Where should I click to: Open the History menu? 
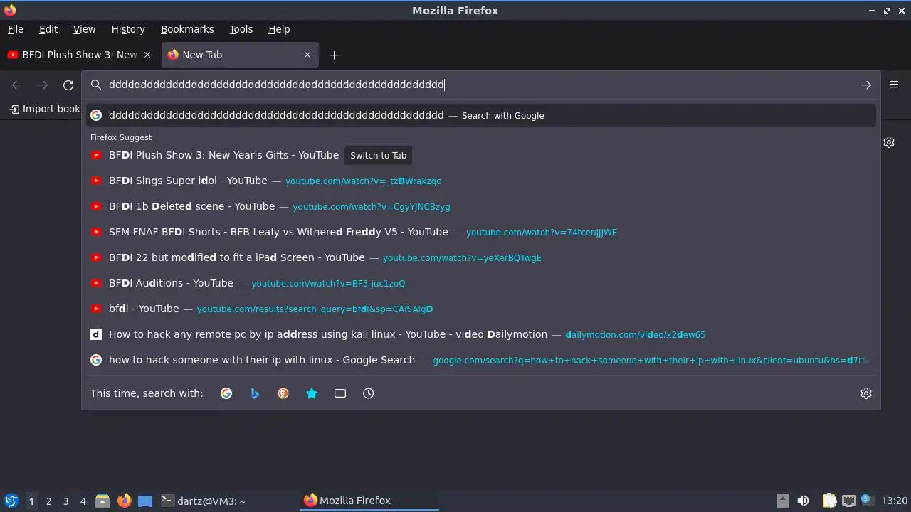tap(128, 29)
